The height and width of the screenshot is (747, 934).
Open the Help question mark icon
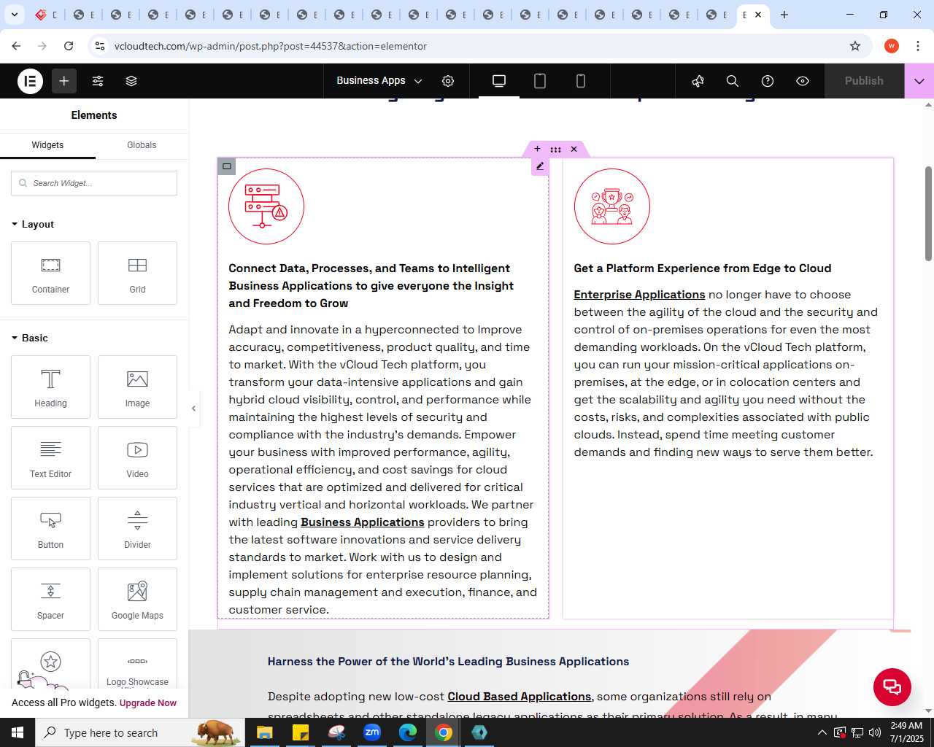(768, 81)
